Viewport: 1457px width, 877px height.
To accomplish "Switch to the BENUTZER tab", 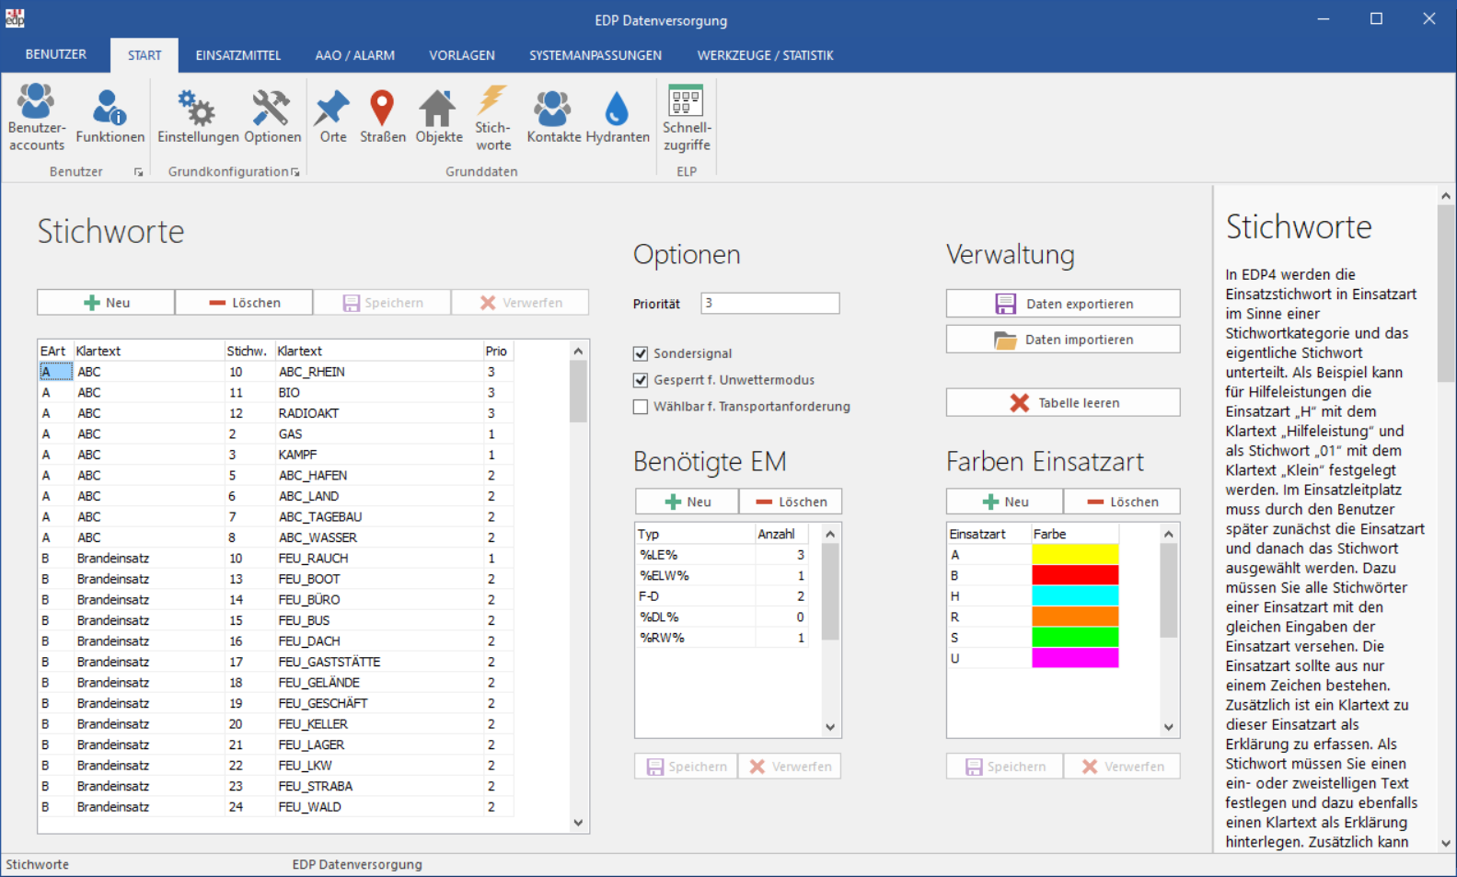I will coord(56,55).
